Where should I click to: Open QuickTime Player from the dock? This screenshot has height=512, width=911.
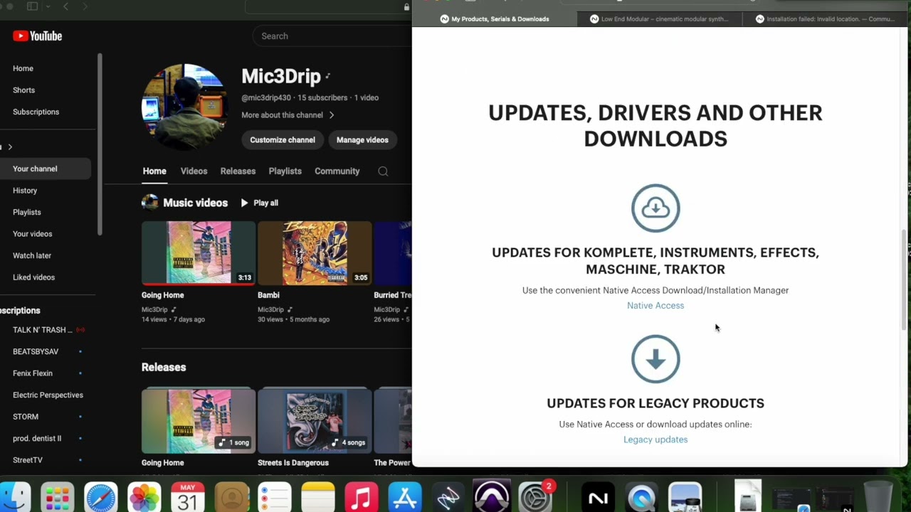click(641, 497)
